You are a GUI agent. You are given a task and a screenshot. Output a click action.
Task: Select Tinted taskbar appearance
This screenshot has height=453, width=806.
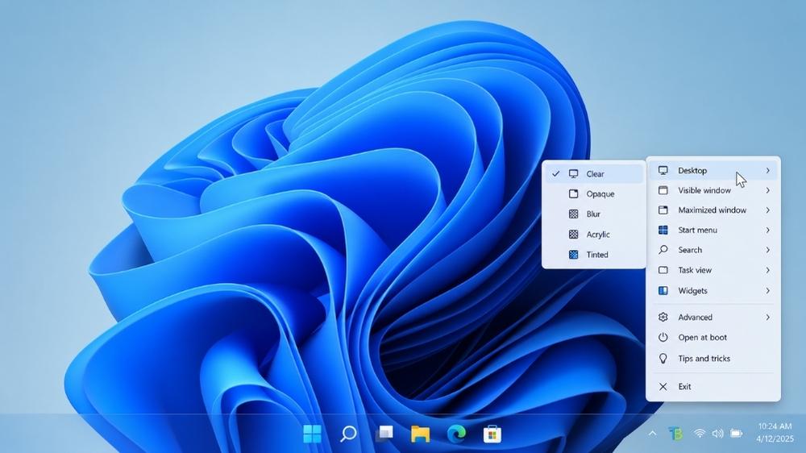[594, 255]
